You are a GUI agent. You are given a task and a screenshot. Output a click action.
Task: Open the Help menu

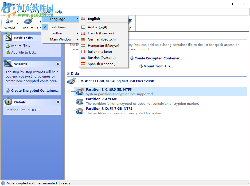[x=58, y=12]
